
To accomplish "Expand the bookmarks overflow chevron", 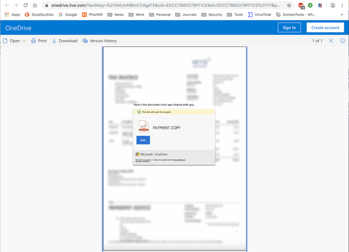I will pyautogui.click(x=341, y=15).
